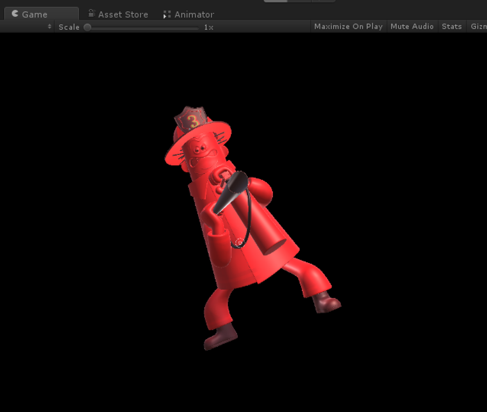Viewport: 487px width, 412px height.
Task: Click the 1x scale value
Action: tap(209, 27)
